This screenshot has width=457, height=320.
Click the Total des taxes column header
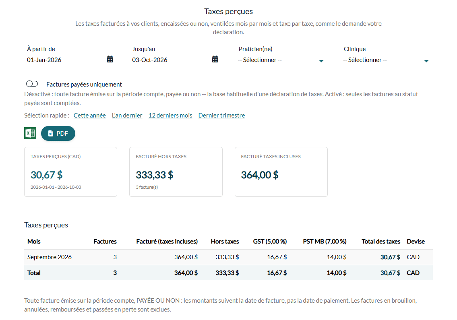381,242
